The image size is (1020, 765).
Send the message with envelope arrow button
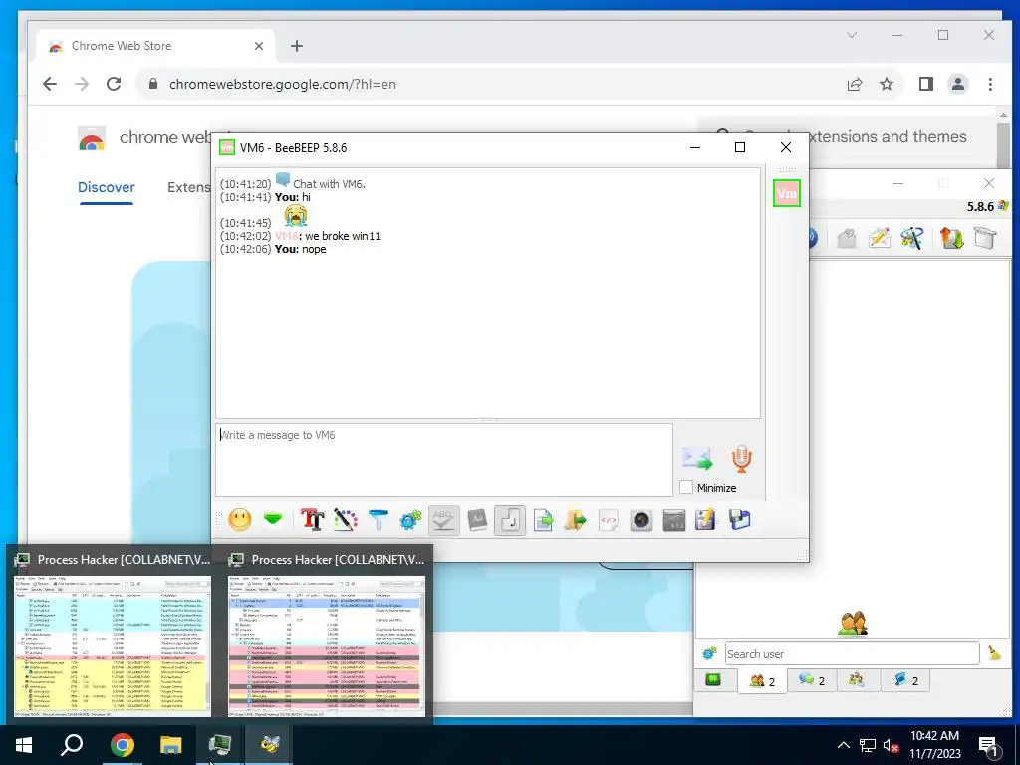coord(697,459)
